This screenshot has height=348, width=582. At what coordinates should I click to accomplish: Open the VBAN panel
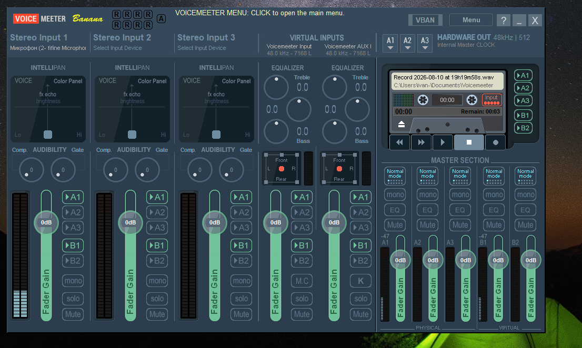425,20
